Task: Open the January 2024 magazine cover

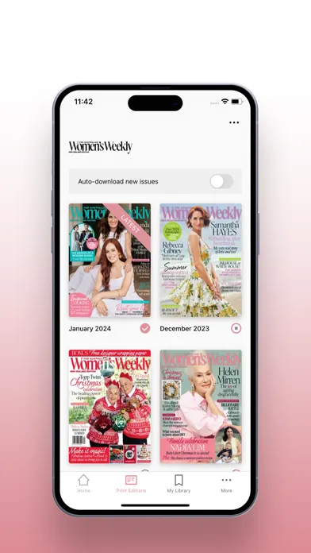Action: coord(109,261)
